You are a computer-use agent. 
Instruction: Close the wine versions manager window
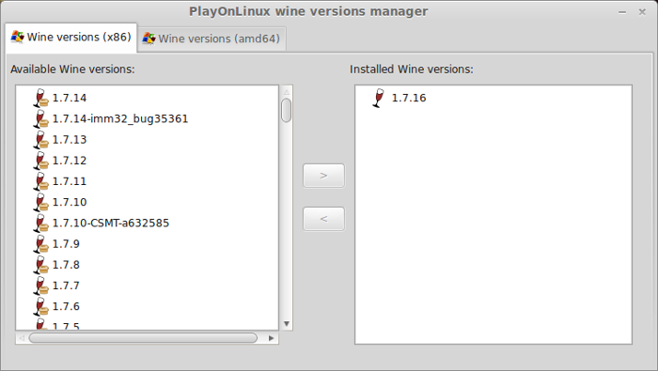(x=642, y=12)
